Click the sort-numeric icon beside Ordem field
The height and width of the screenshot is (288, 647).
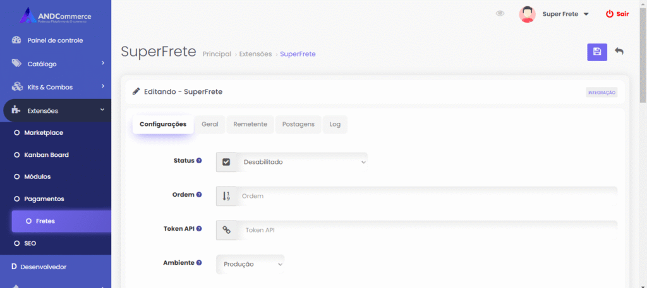[226, 196]
